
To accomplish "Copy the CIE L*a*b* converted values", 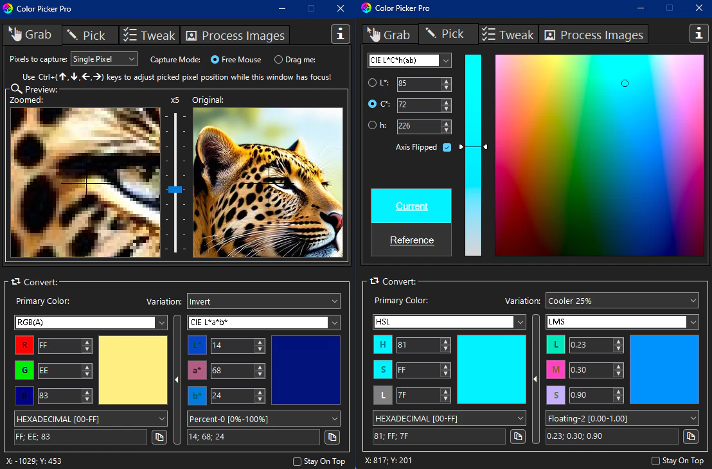I will tap(332, 436).
